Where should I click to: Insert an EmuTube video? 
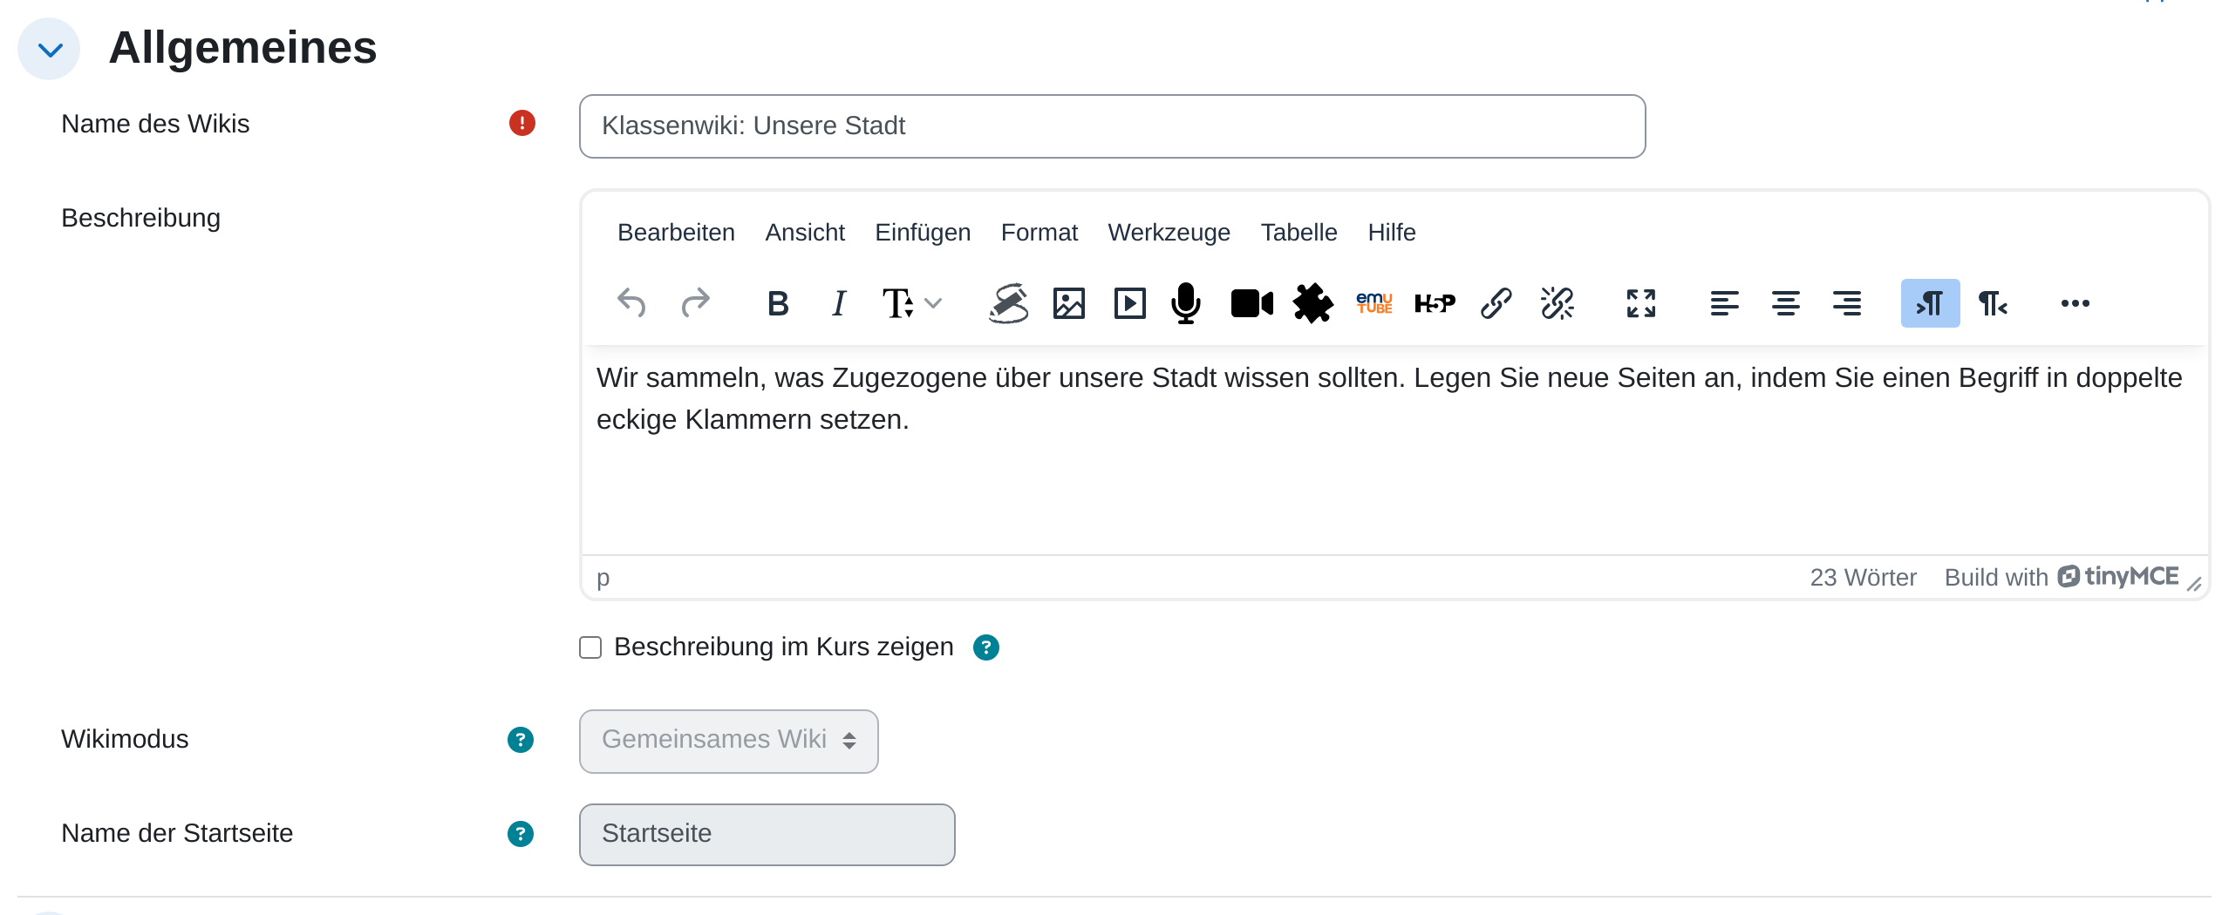coord(1374,303)
